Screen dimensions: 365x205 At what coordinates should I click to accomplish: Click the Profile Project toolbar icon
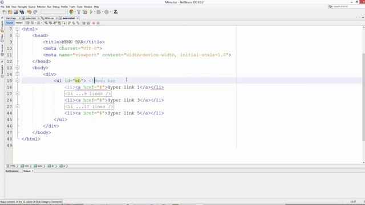coord(107,12)
